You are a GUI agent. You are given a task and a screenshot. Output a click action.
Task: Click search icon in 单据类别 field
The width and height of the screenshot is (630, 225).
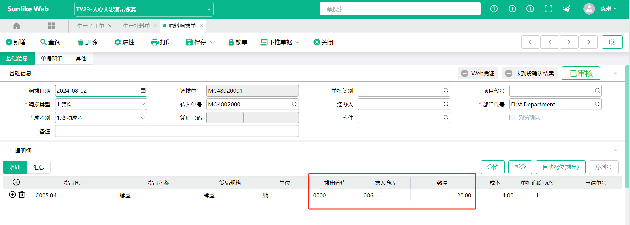[446, 91]
